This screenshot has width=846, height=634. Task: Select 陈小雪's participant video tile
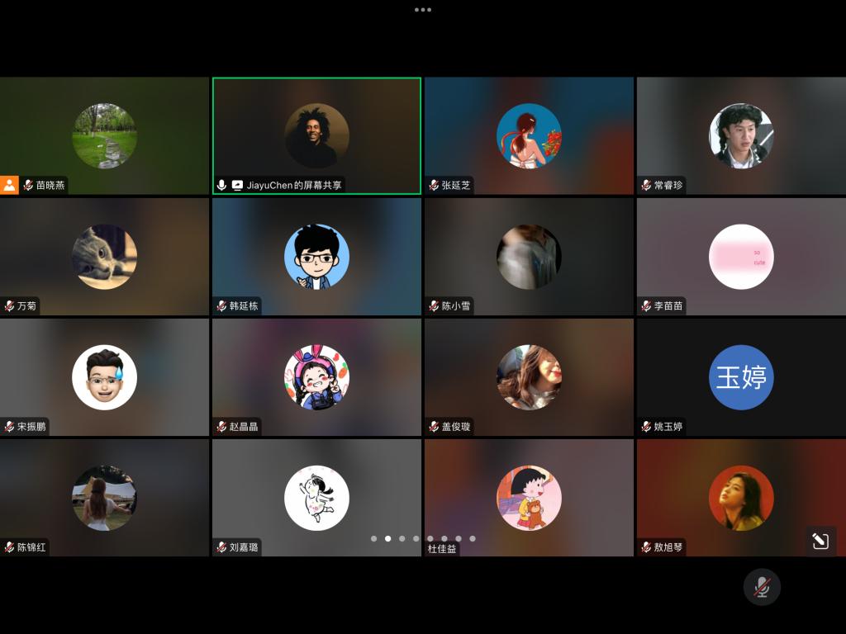pyautogui.click(x=529, y=257)
